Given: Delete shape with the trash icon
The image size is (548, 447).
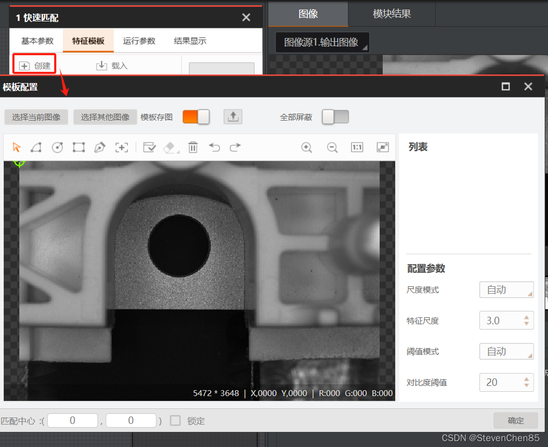Looking at the screenshot, I should point(193,147).
